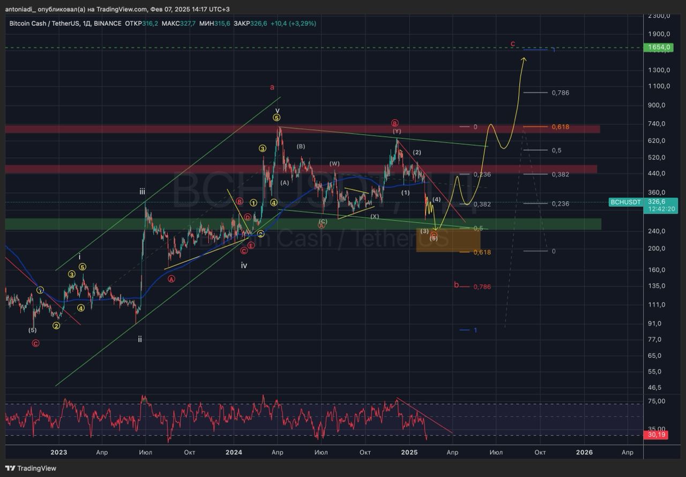Click the antoniadi_ publisher text at top
The width and height of the screenshot is (686, 477).
[19, 10]
